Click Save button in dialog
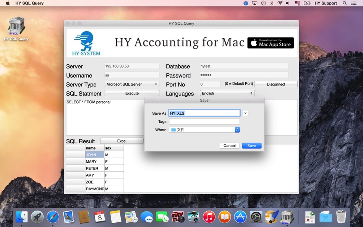 [252, 146]
